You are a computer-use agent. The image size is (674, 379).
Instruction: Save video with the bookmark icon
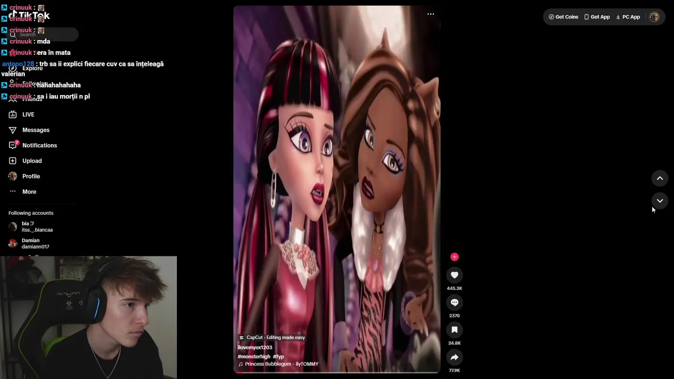[454, 330]
